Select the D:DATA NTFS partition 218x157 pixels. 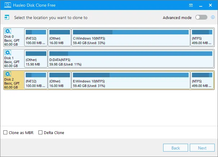131,59
